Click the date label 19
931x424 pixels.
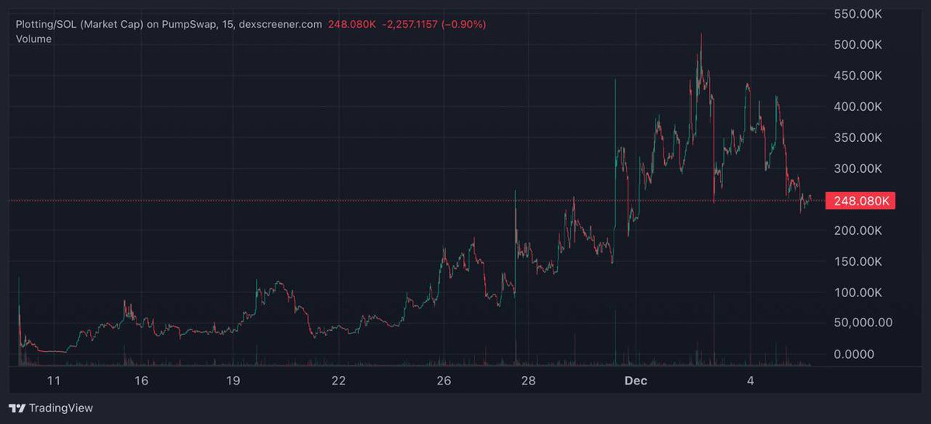tap(234, 381)
